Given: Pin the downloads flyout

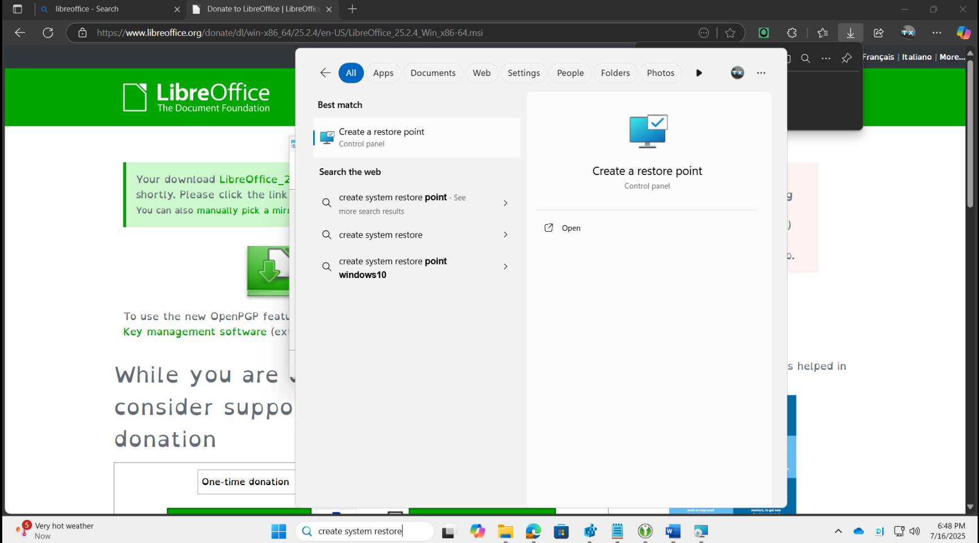Looking at the screenshot, I should tap(846, 59).
